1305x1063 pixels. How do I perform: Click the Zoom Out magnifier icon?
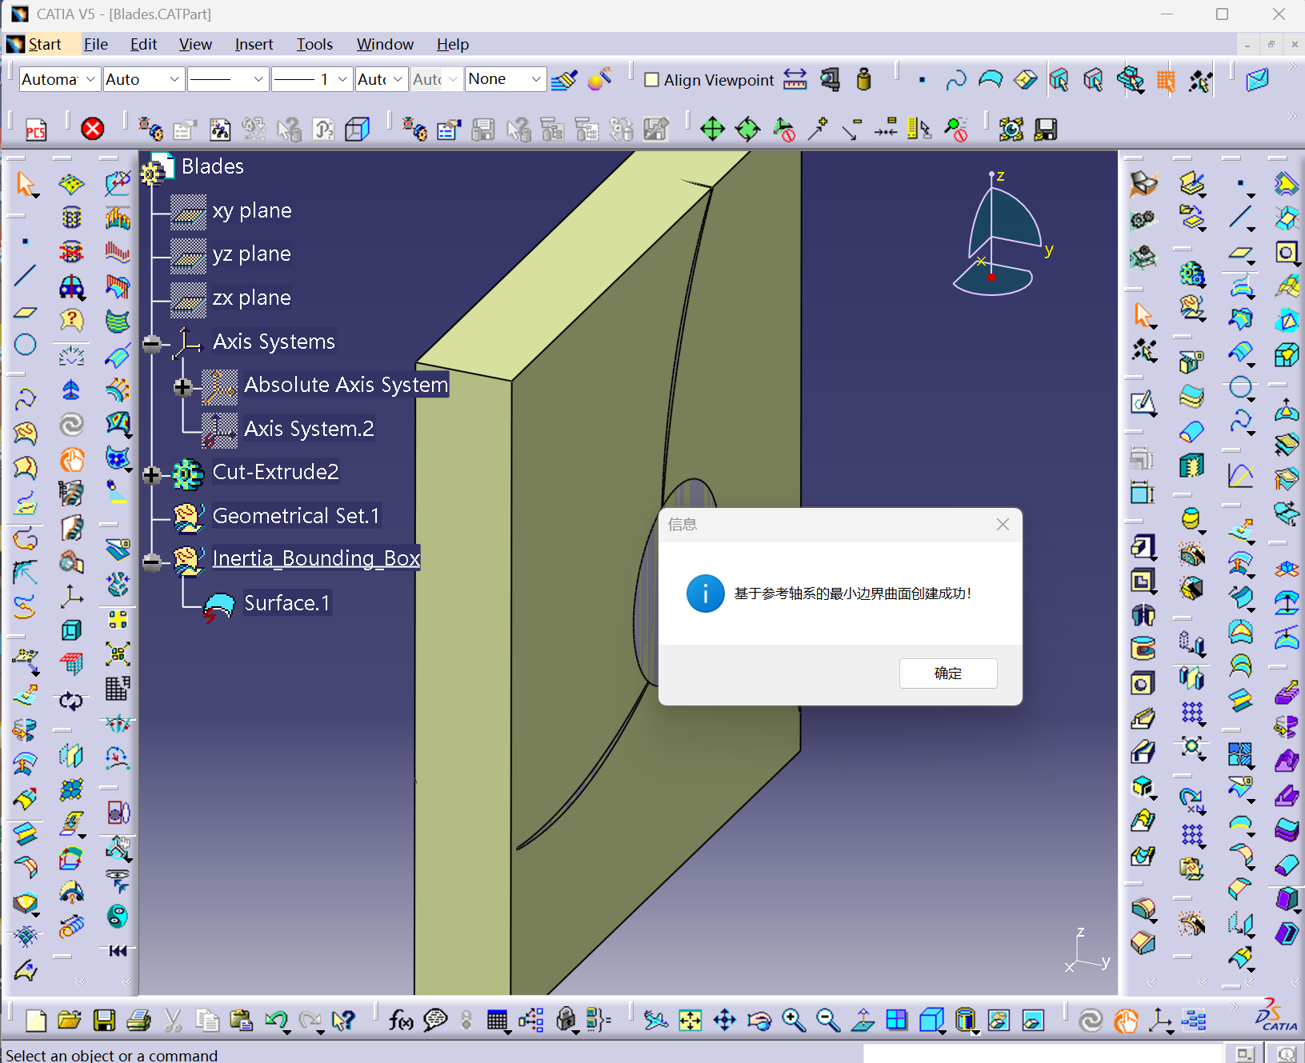point(827,1020)
